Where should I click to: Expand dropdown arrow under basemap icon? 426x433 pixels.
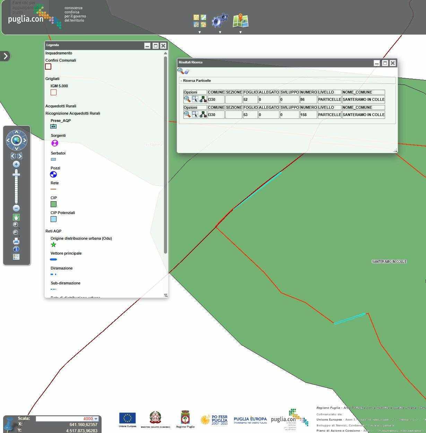[x=200, y=32]
